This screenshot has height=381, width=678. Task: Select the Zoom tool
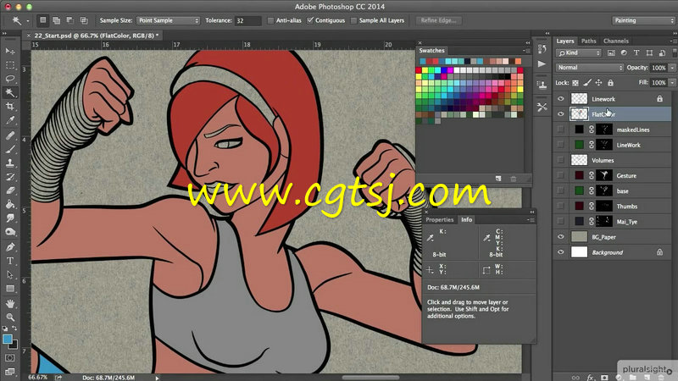(10, 317)
